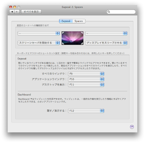Image resolution: width=145 pixels, height=143 pixels.
Task: Click the アプリケーションウインドウ label
Action: coord(49,79)
